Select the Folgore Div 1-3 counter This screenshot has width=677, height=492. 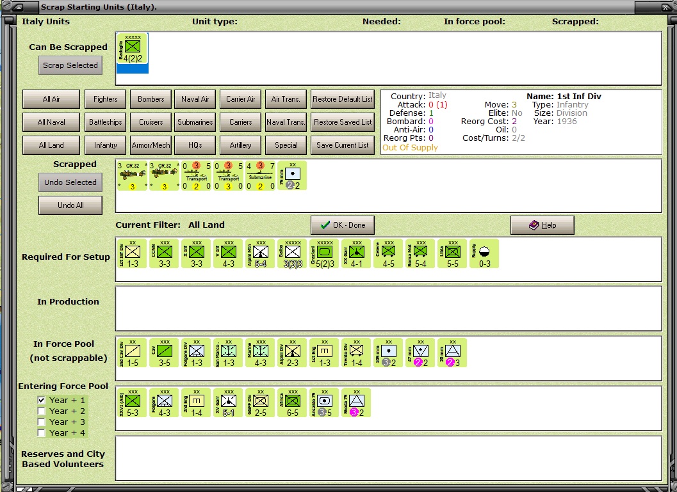pos(197,353)
